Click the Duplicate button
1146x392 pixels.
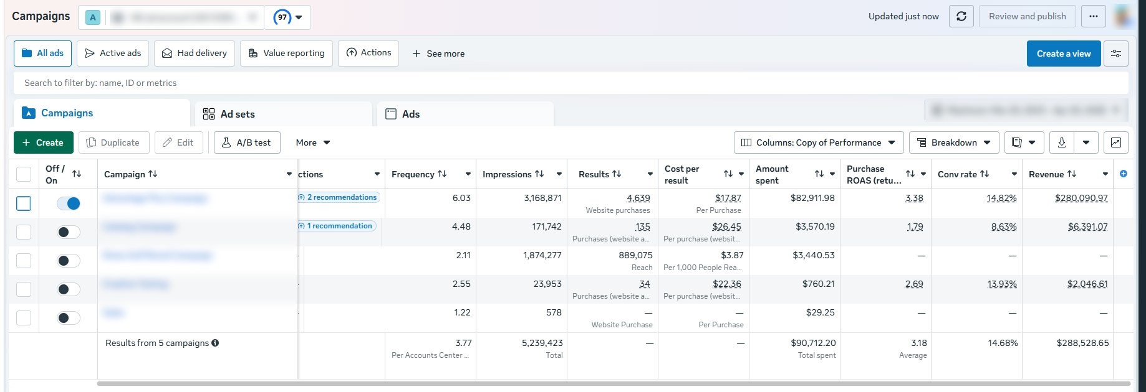113,142
